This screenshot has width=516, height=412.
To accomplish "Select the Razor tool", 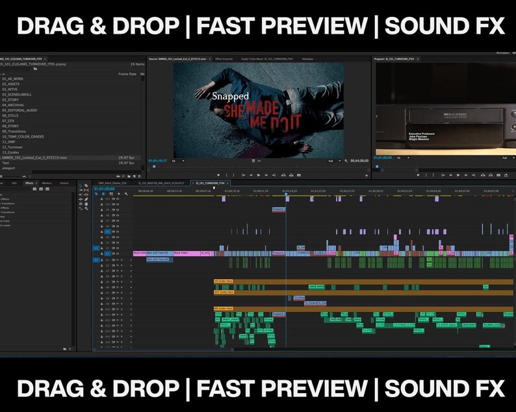I will (x=86, y=186).
